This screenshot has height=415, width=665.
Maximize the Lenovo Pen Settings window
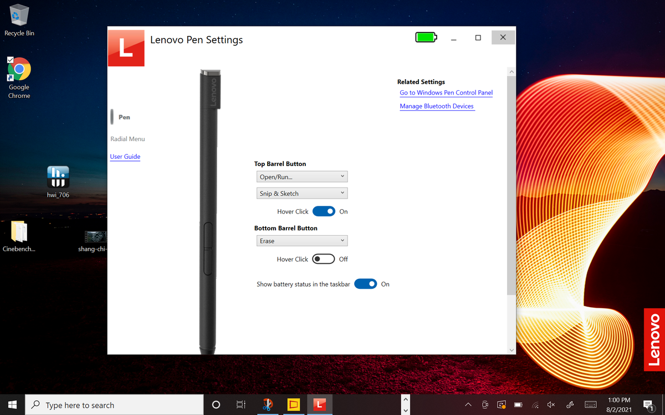pyautogui.click(x=478, y=38)
